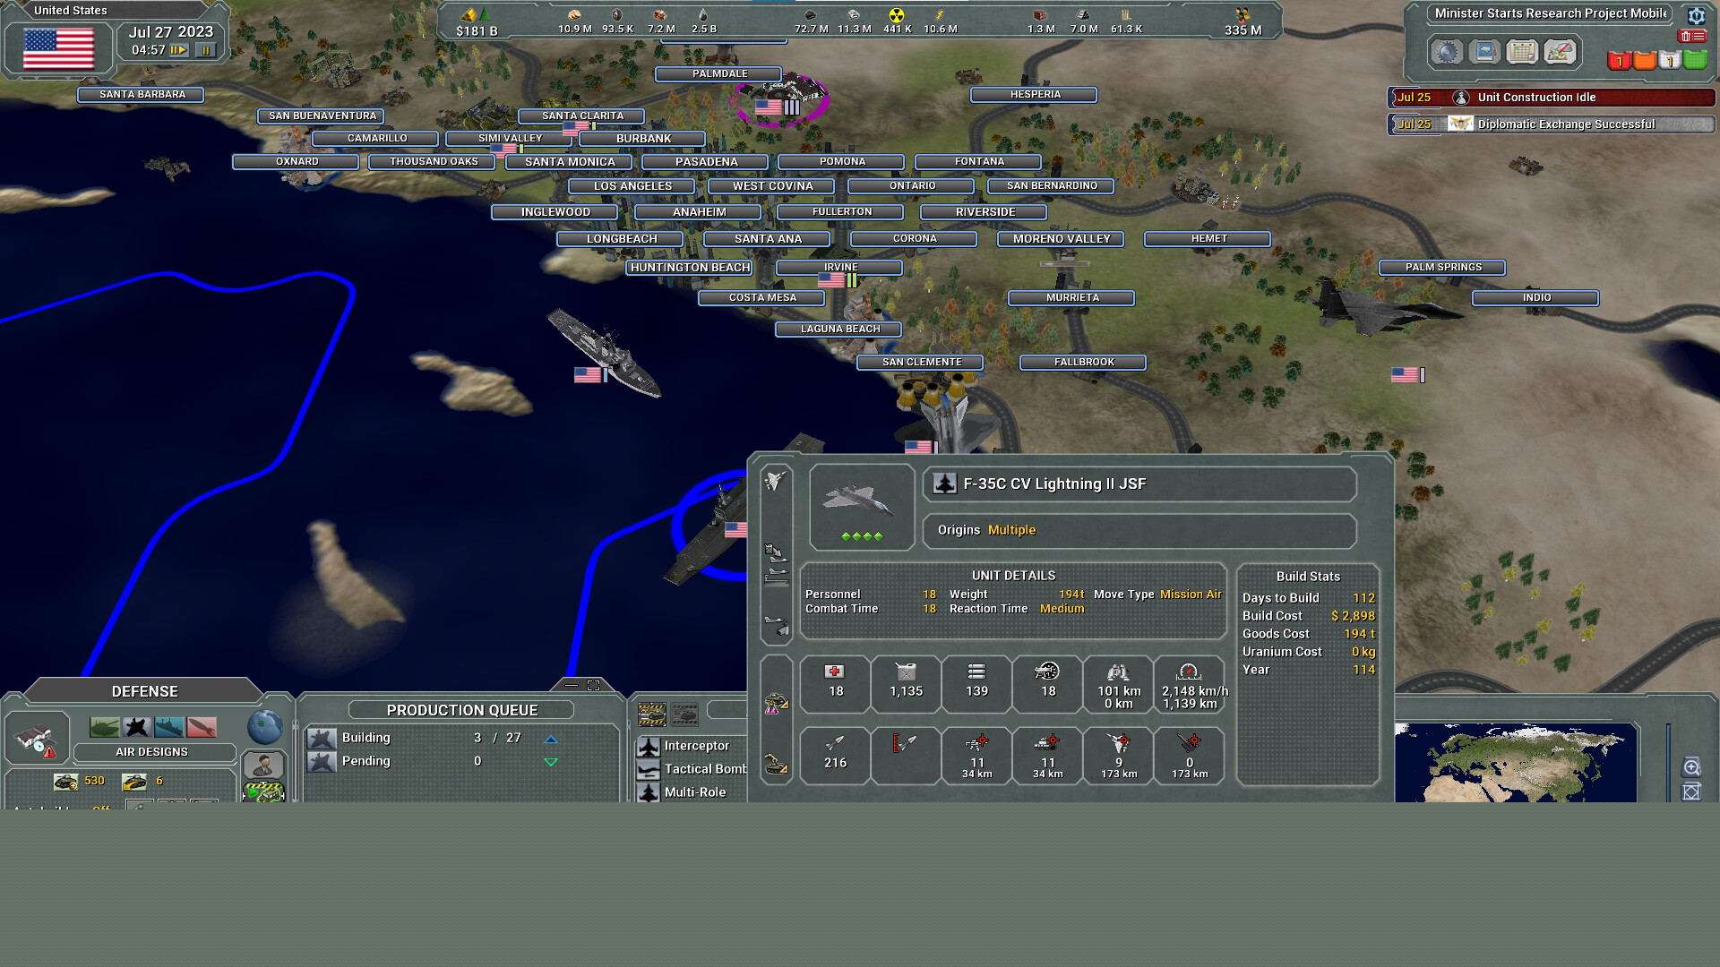Expand the Building queue blue up arrow

[551, 739]
